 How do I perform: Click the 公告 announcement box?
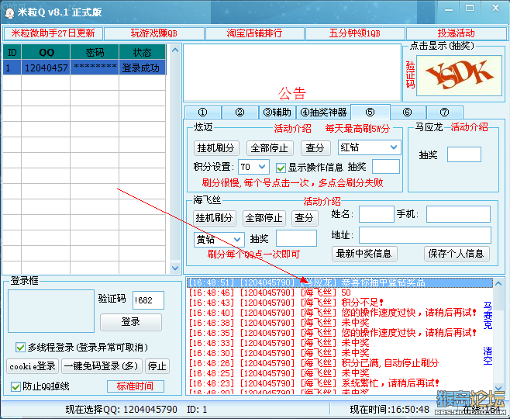pos(292,73)
